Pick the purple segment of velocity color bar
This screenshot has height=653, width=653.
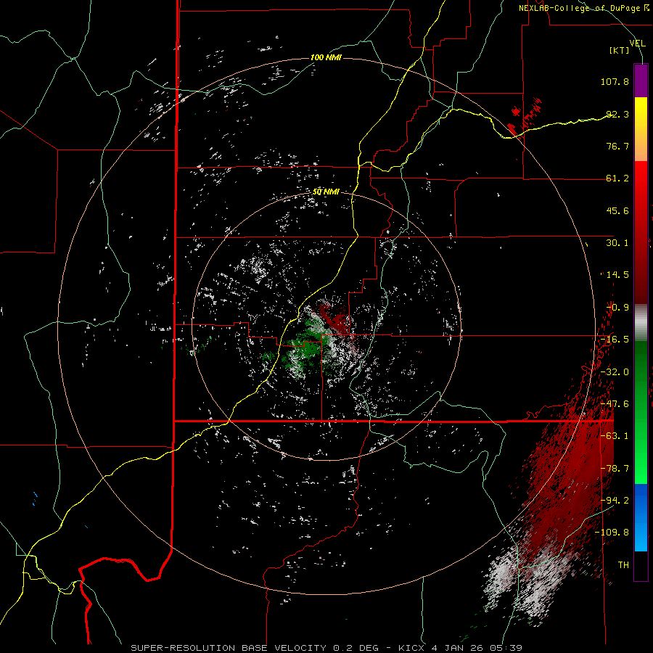click(x=641, y=81)
